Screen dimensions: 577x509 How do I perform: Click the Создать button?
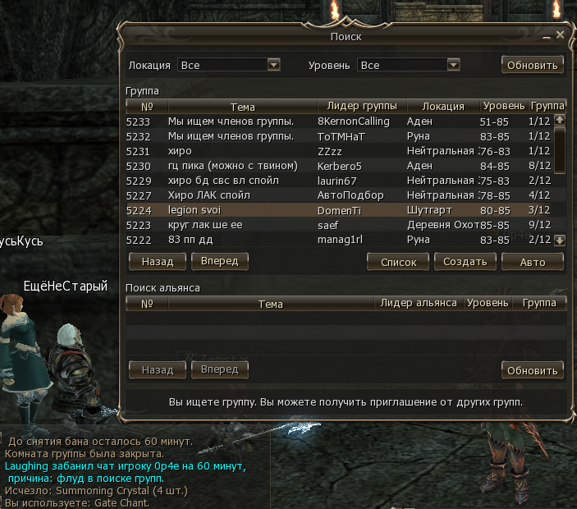point(465,262)
